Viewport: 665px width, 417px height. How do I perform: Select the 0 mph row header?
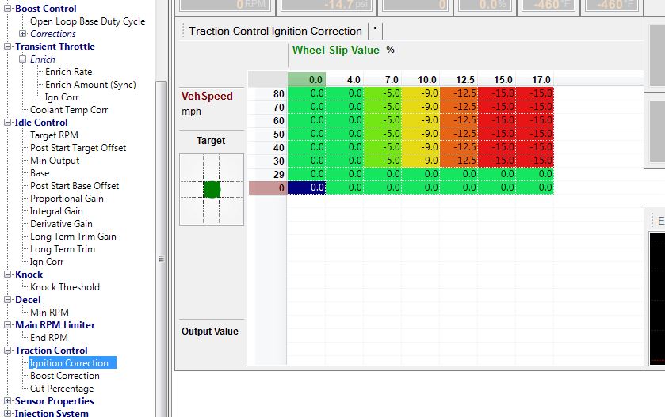click(268, 188)
